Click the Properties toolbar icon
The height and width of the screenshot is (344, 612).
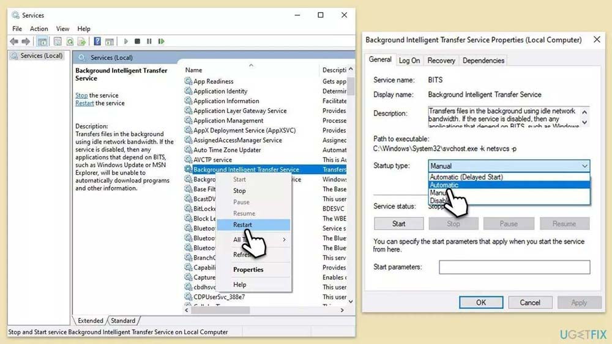pyautogui.click(x=58, y=42)
